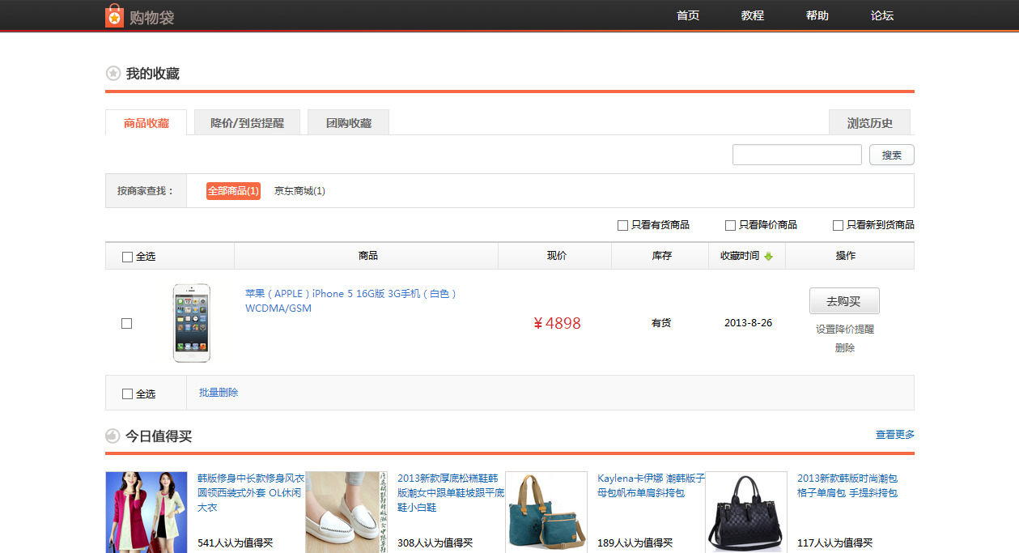
Task: Open the 韩版修身中长款修身风衣 link
Action: (x=251, y=493)
